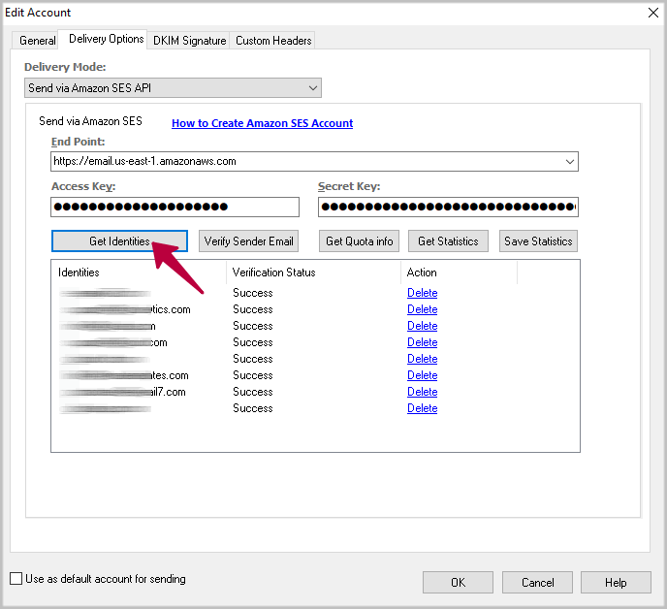Click the Save Statistics button
This screenshot has height=609, width=667.
pos(538,241)
